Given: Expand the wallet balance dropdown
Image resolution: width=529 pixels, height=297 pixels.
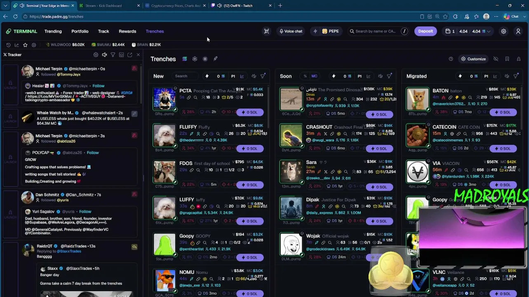Looking at the screenshot, I should (489, 31).
